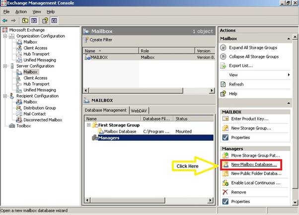
Task: Switch to Database Management tab
Action: point(106,110)
